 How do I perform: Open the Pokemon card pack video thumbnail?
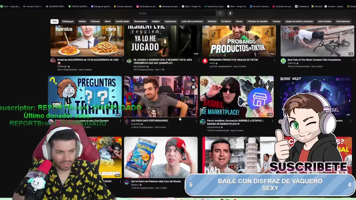[x=161, y=157]
